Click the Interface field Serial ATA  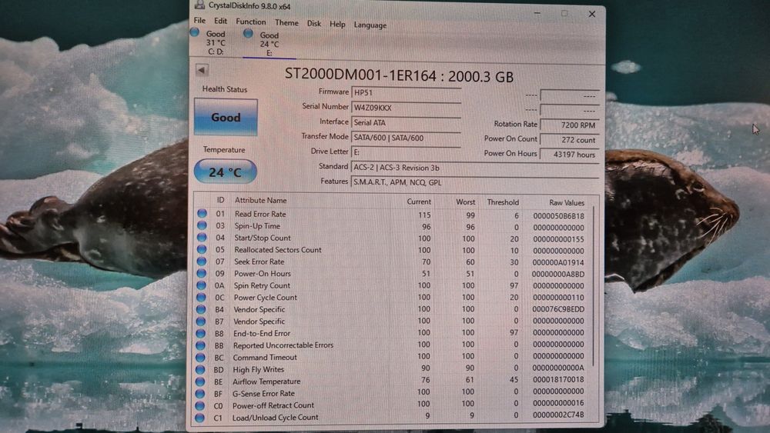pyautogui.click(x=406, y=122)
